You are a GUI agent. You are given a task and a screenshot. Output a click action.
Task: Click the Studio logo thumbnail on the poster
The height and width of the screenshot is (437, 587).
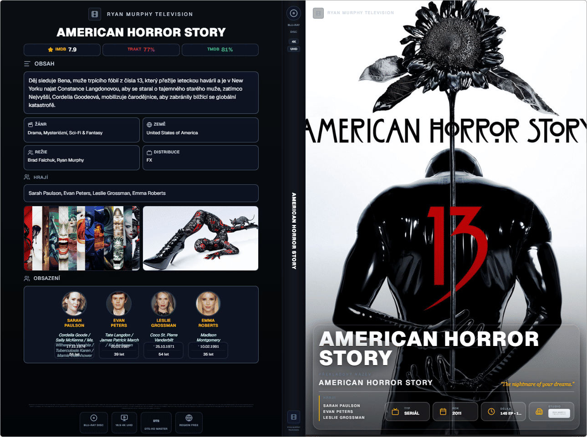click(558, 413)
